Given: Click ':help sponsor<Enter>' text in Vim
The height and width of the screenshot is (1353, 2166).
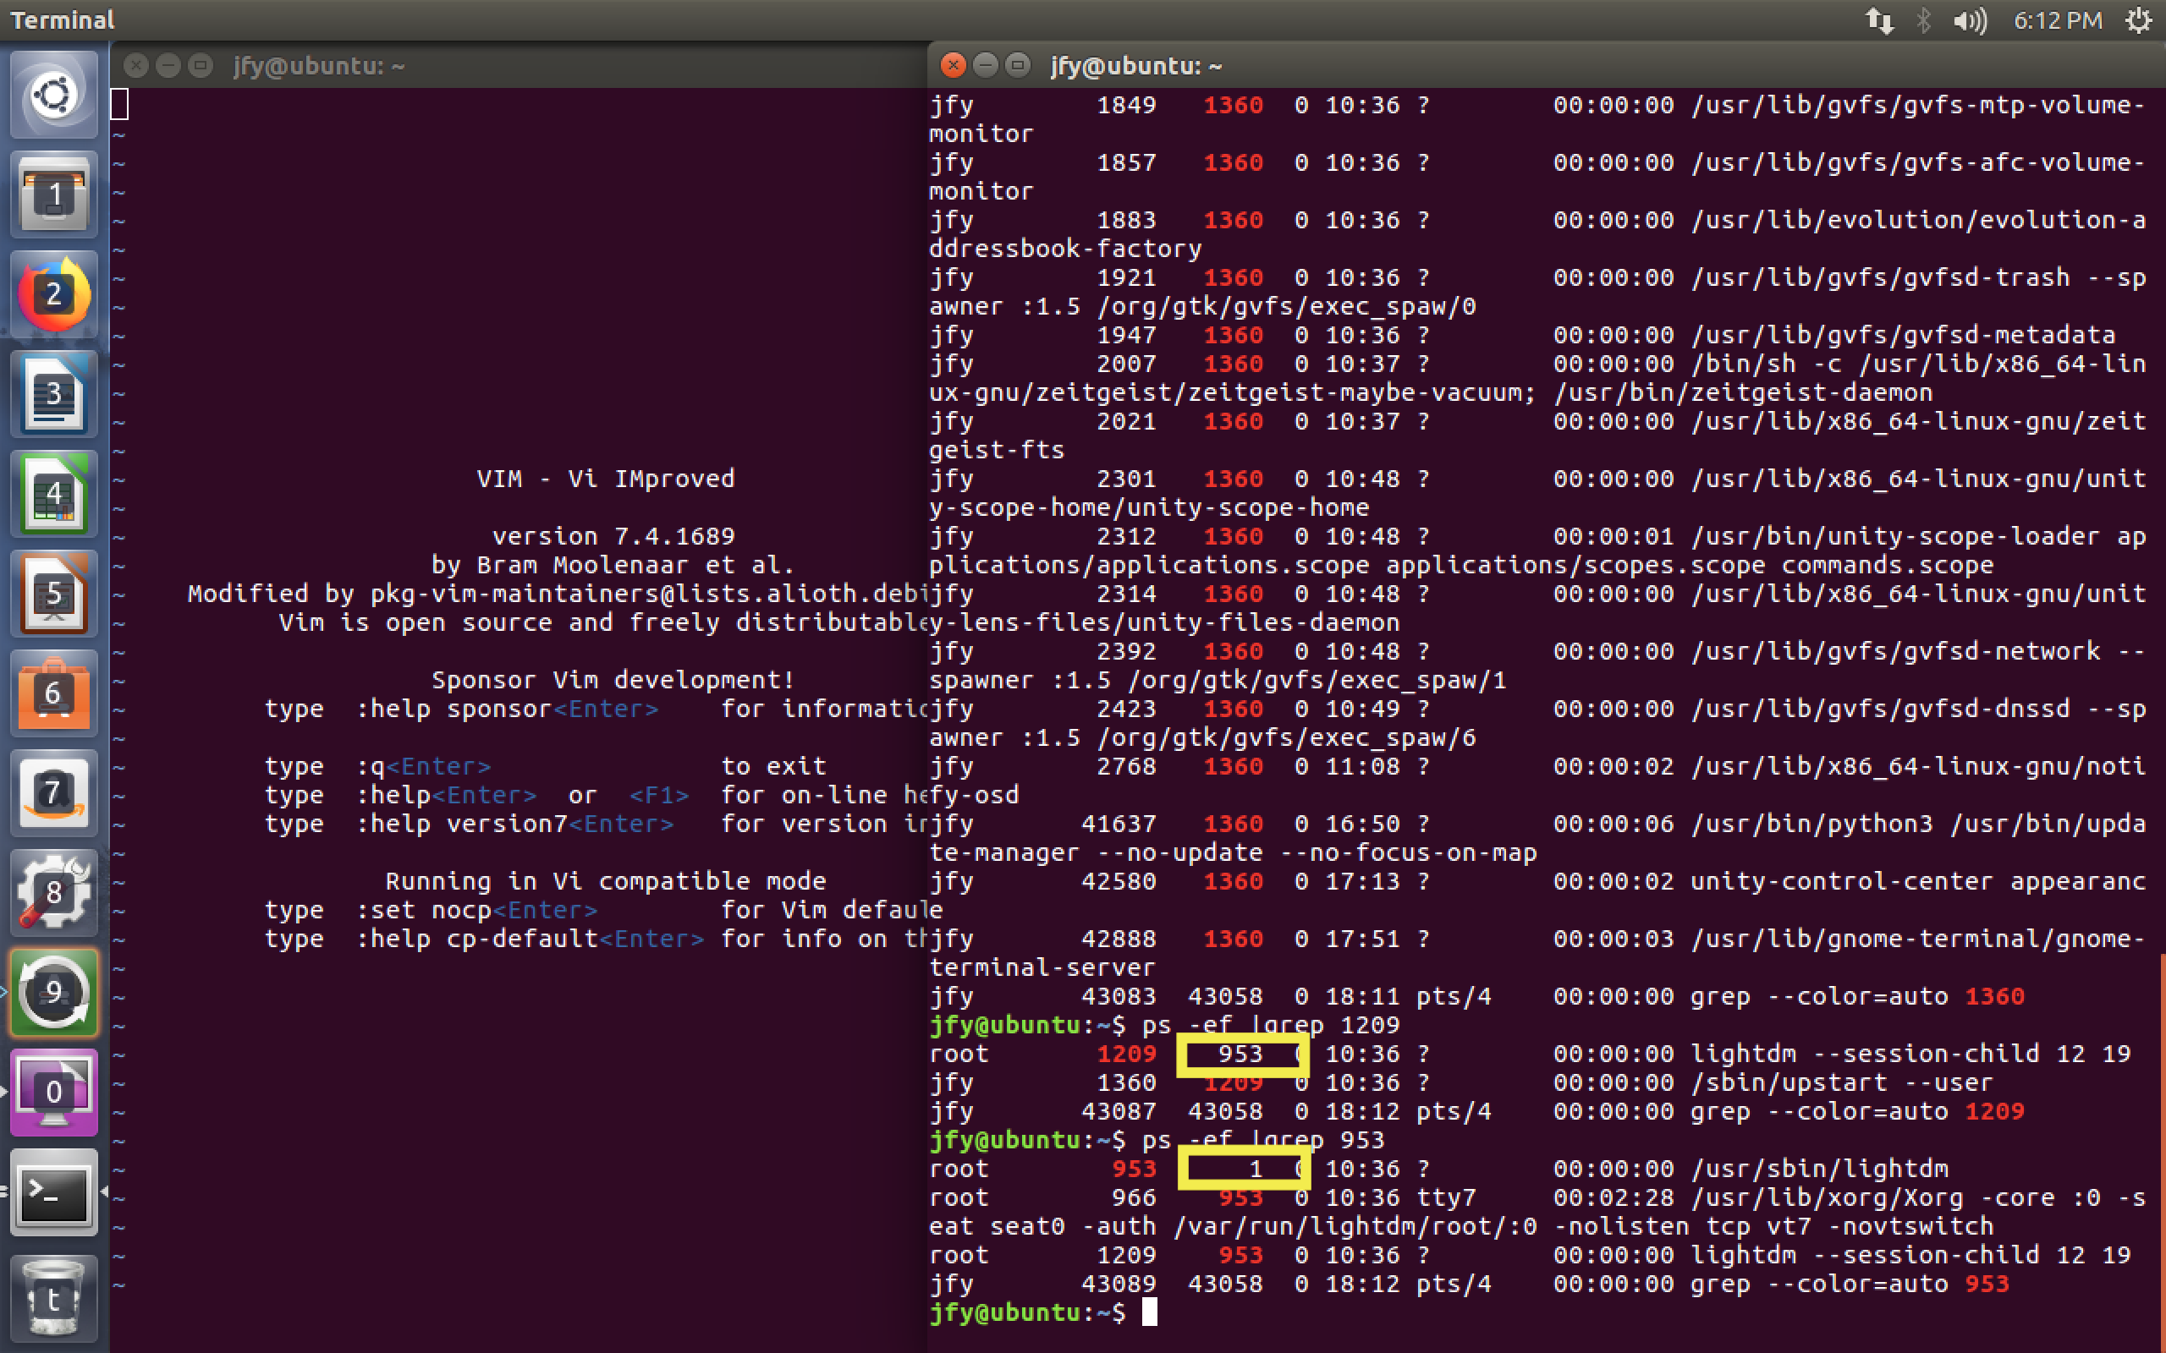Looking at the screenshot, I should click(x=508, y=709).
